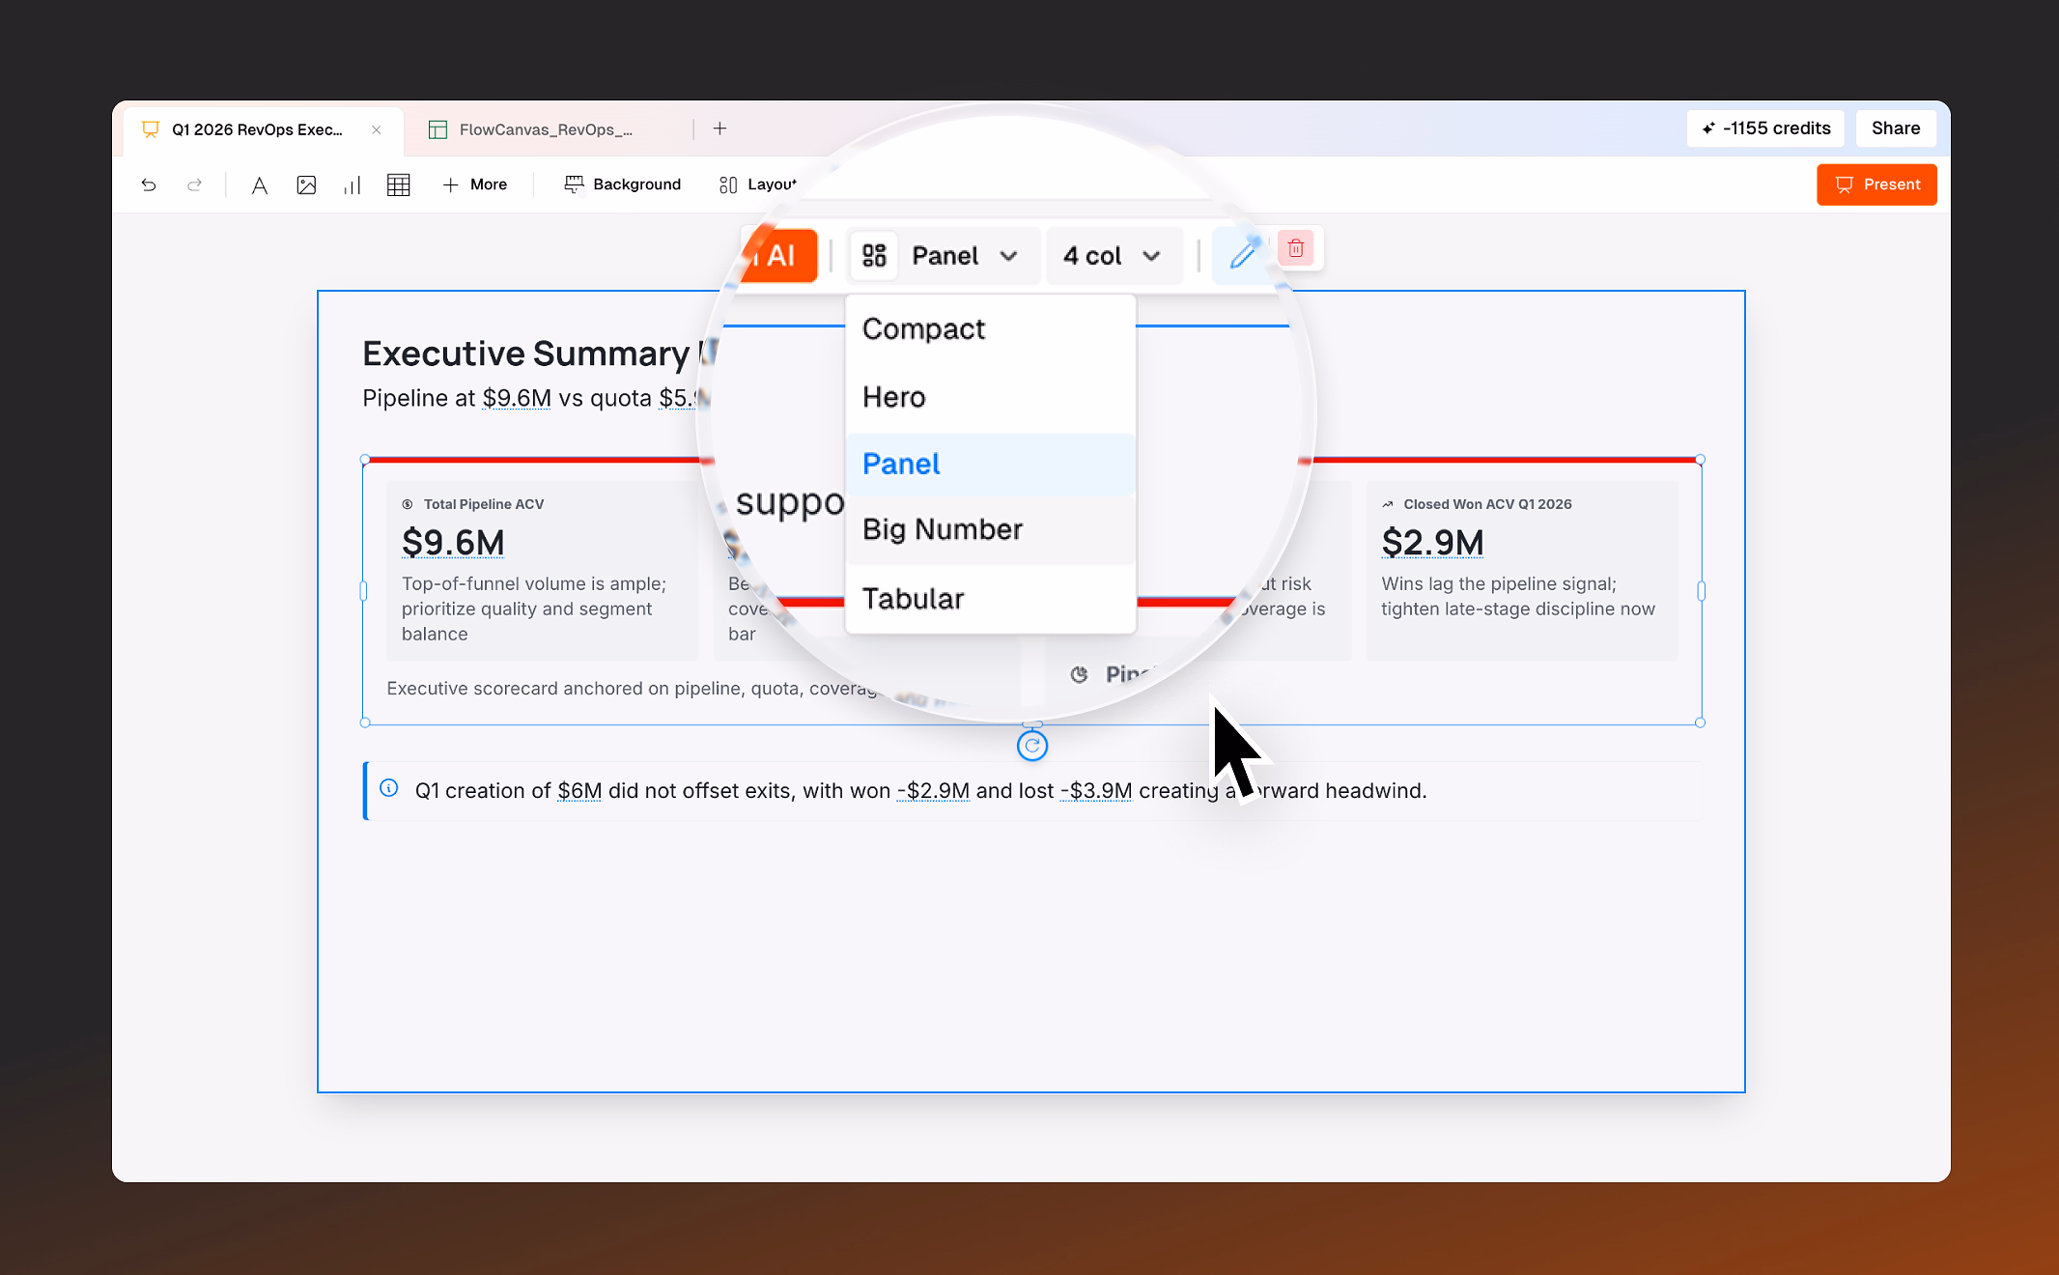Image resolution: width=2059 pixels, height=1275 pixels.
Task: Click the rotate handle below the block
Action: [x=1032, y=746]
